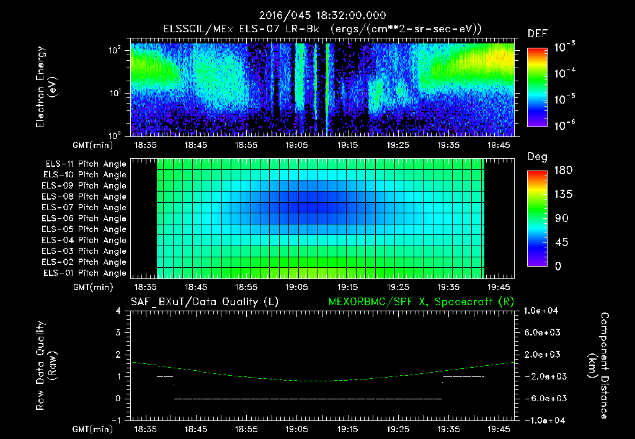Viewport: 635px width, 439px height.
Task: Click the 10⁻³ value on DEF scale
Action: 564,47
